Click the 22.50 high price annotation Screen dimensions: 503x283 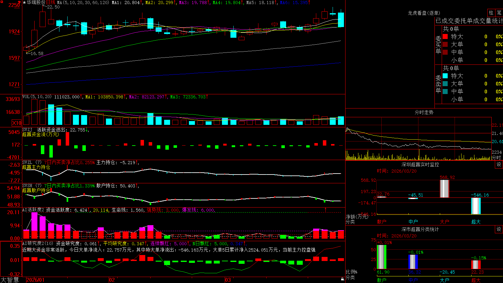pos(53,7)
